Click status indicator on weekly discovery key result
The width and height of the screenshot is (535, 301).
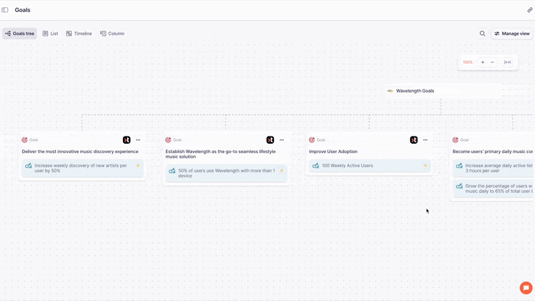(x=138, y=165)
